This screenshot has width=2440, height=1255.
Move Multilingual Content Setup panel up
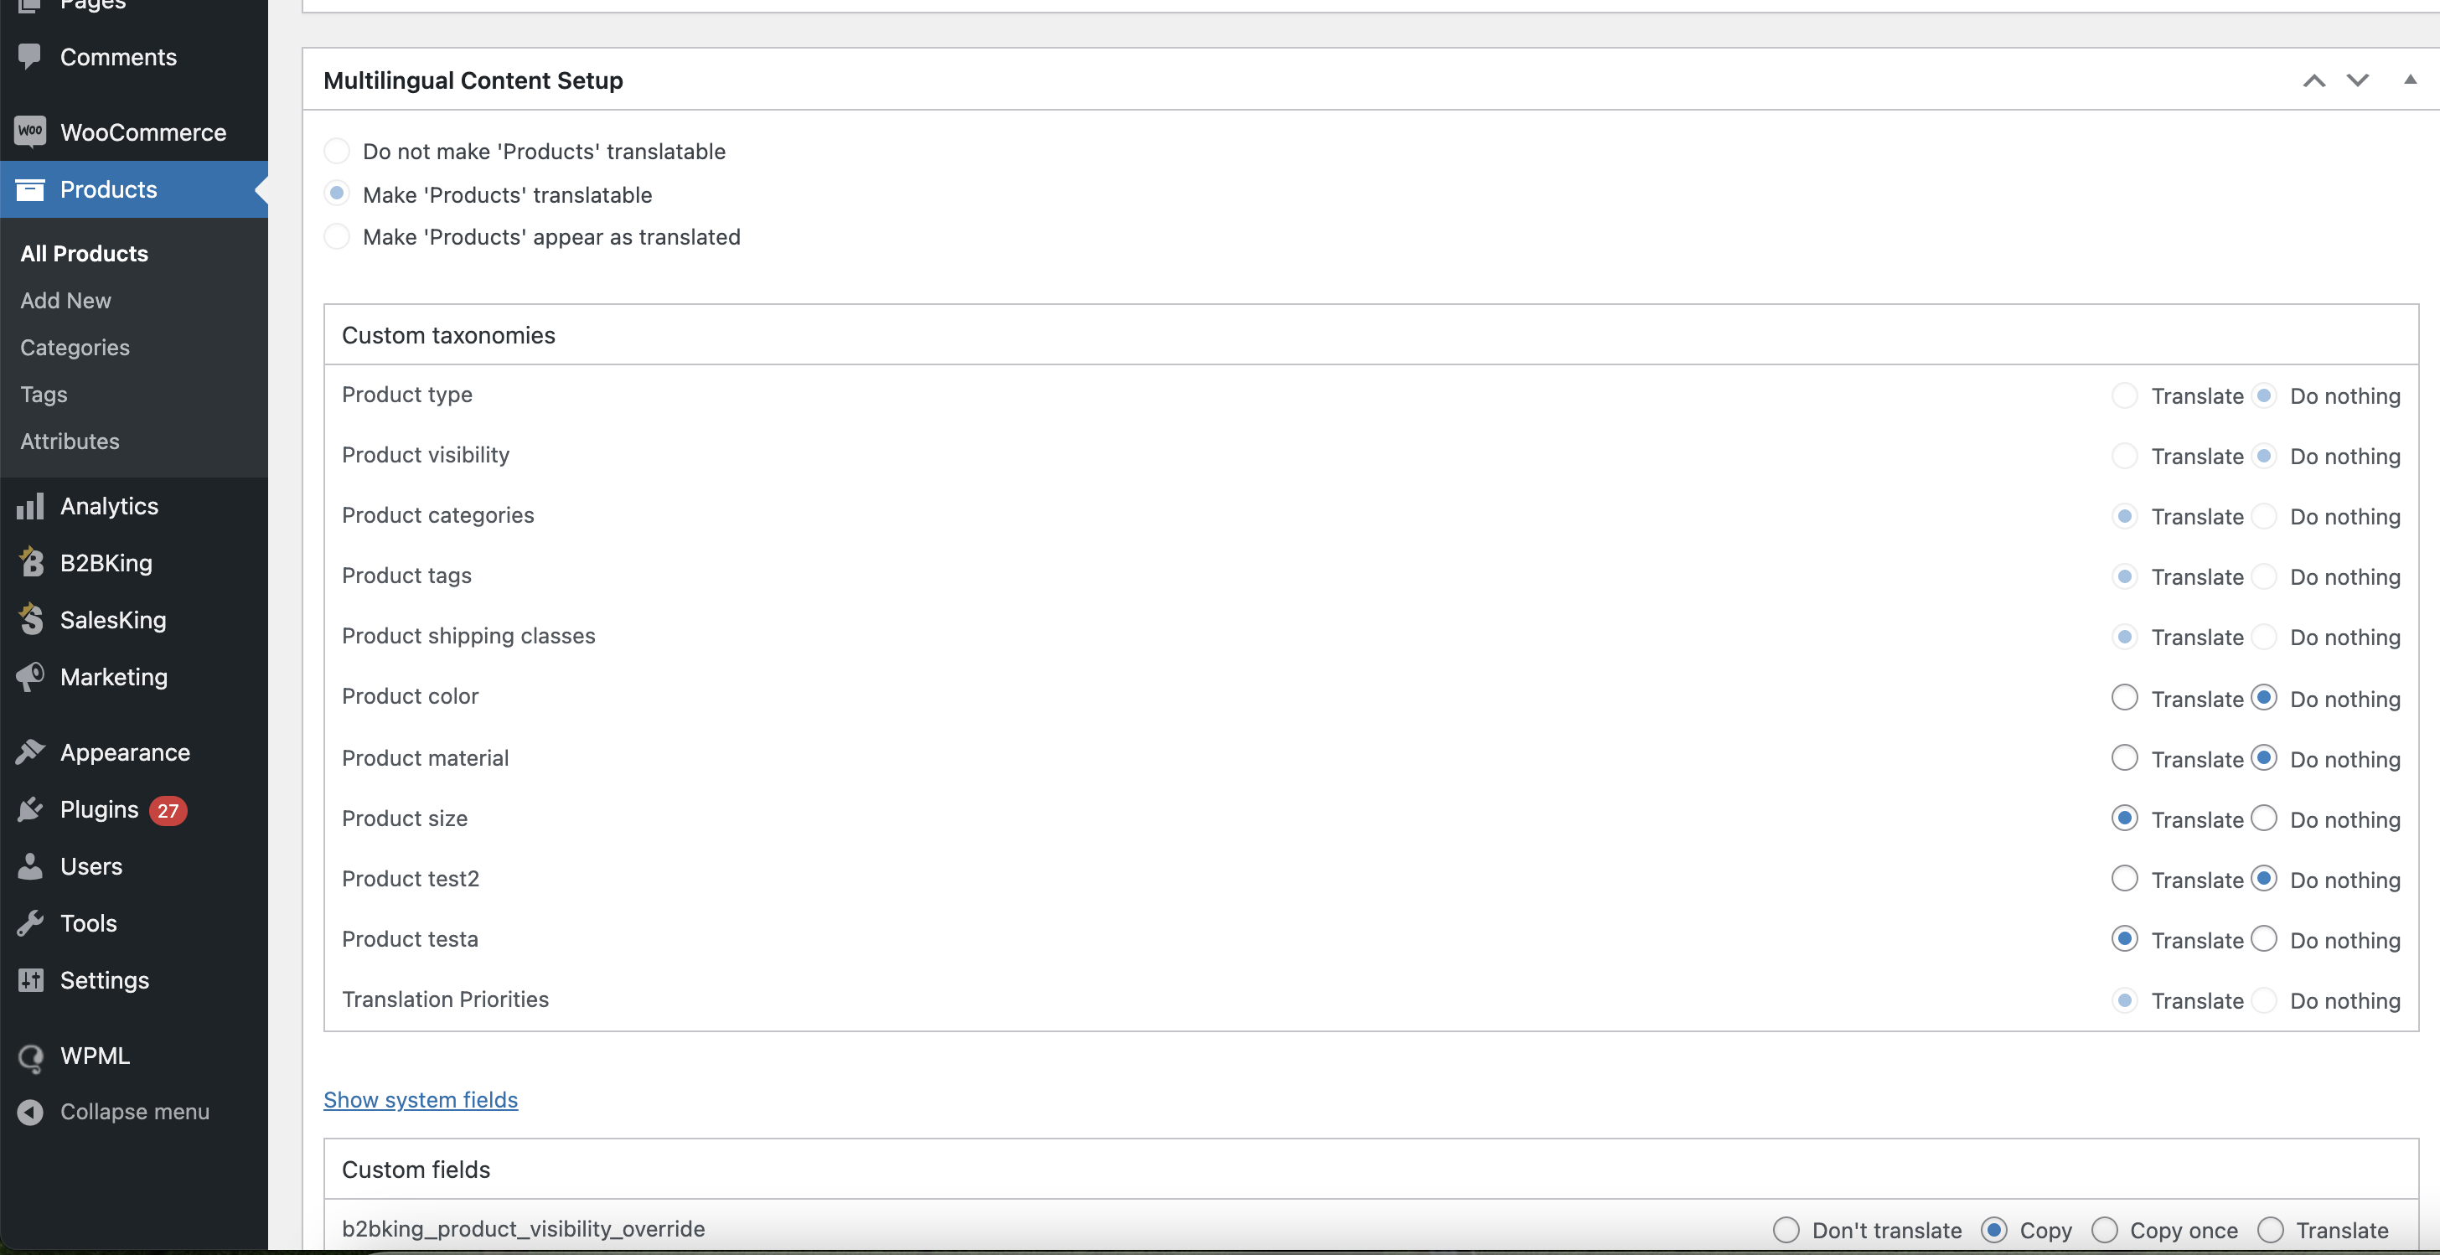pyautogui.click(x=2314, y=80)
